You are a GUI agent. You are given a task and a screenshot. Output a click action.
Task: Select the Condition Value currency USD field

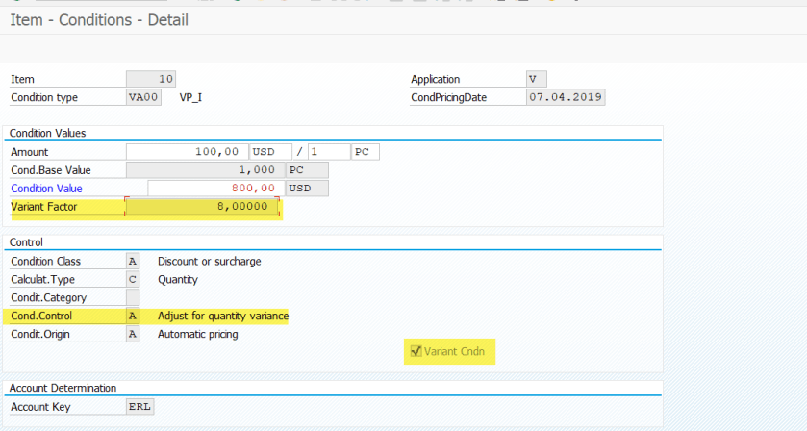click(307, 188)
